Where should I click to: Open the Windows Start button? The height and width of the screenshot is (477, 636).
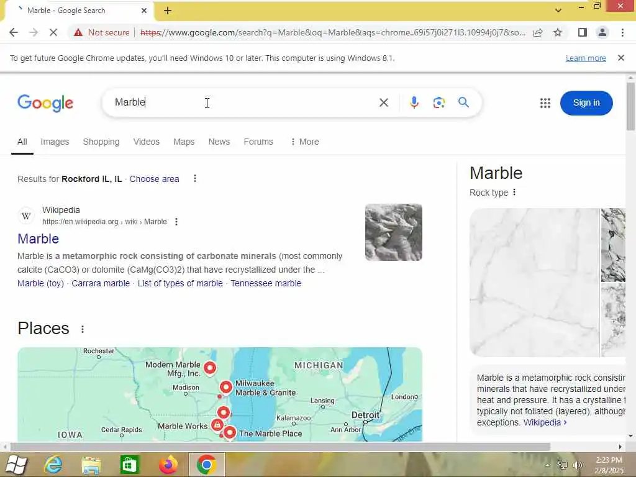click(16, 465)
